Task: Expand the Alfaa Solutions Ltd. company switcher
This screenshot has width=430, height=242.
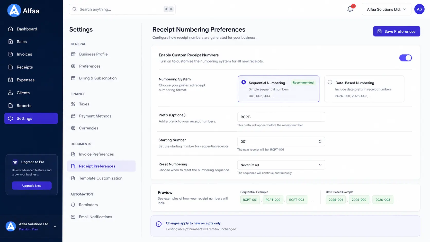Action: (386, 9)
